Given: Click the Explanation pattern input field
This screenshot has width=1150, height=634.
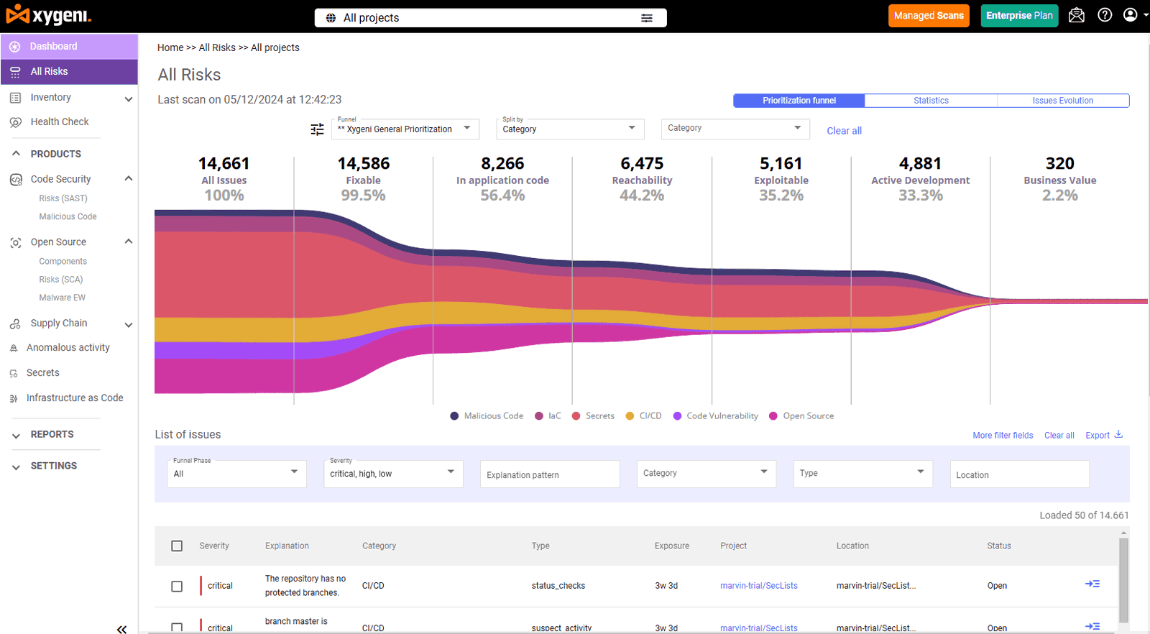Looking at the screenshot, I should point(550,474).
